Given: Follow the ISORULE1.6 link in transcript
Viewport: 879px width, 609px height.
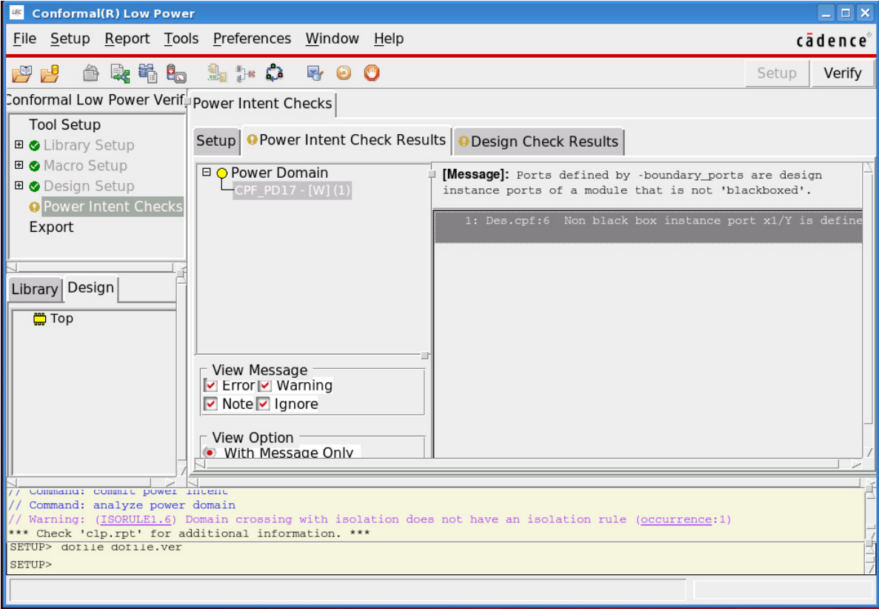Looking at the screenshot, I should tap(135, 519).
